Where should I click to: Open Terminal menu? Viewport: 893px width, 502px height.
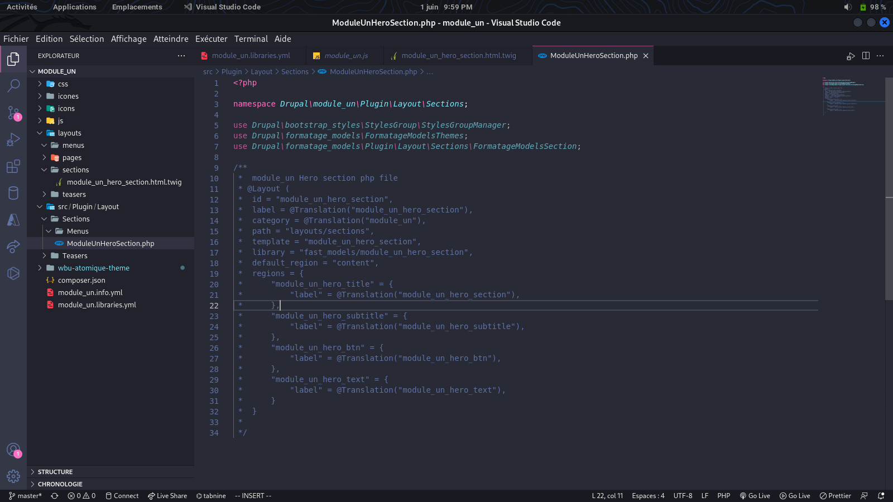click(x=251, y=39)
